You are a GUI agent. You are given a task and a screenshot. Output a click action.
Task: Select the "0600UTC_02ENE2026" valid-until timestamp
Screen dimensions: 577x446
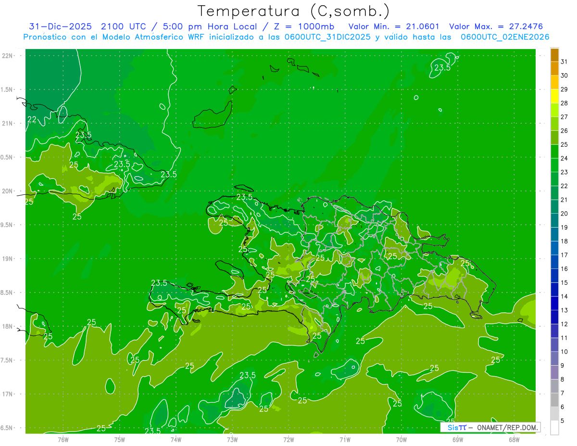505,37
